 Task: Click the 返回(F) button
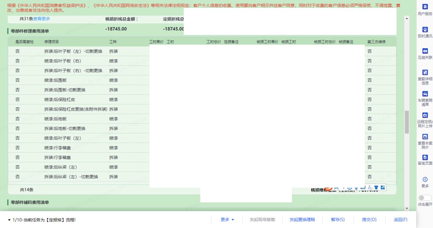[401, 220]
